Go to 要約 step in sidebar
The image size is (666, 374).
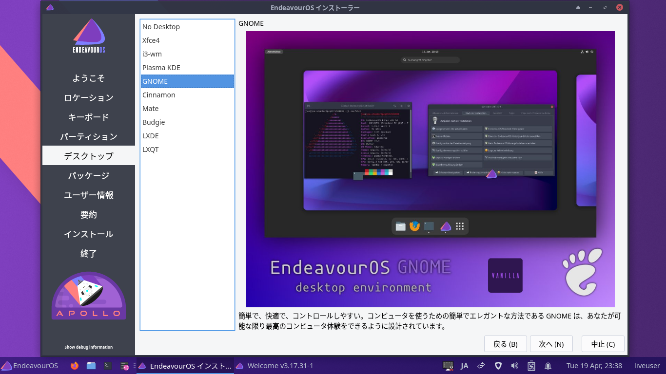pyautogui.click(x=89, y=214)
